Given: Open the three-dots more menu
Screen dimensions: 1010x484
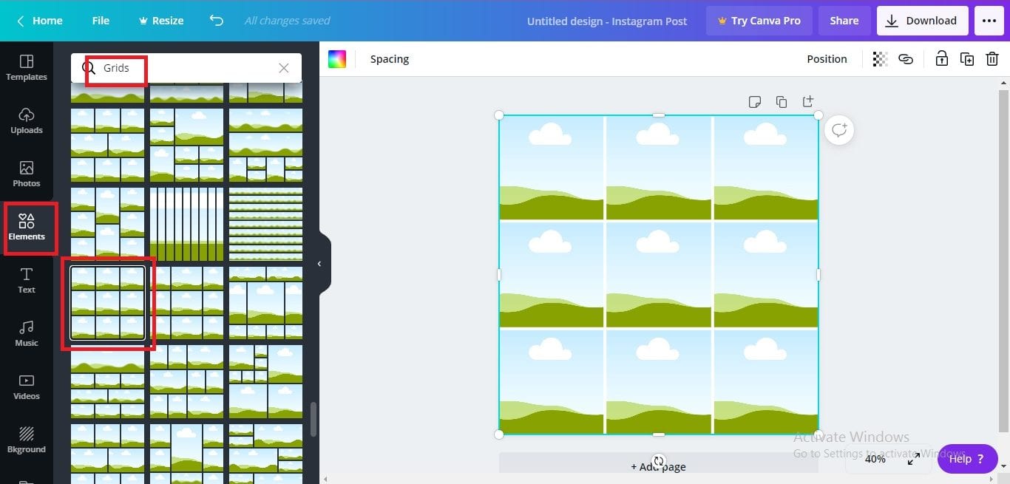Looking at the screenshot, I should (989, 21).
